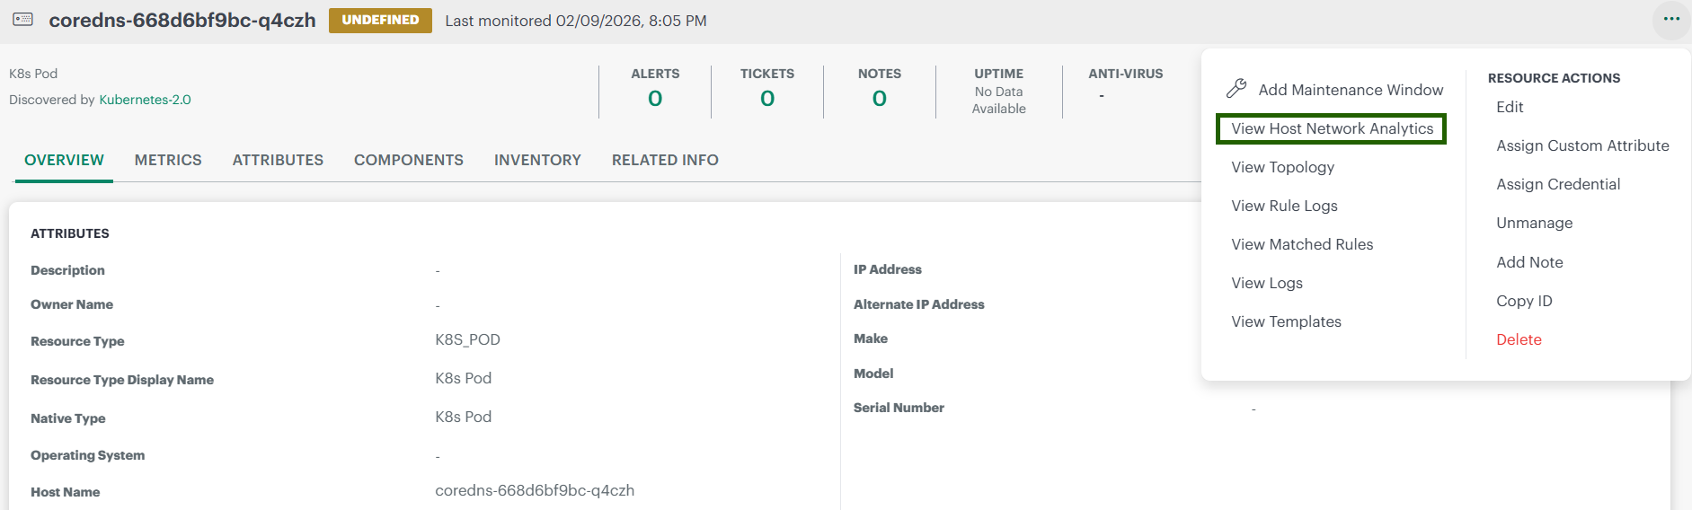Click the wrench maintenance icon
The height and width of the screenshot is (510, 1692).
click(1236, 89)
